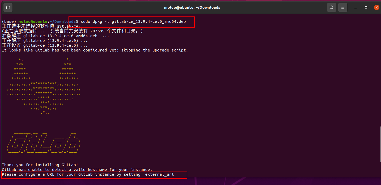
Task: Click the ASCII-art GitLab fox logo
Action: 44,86
